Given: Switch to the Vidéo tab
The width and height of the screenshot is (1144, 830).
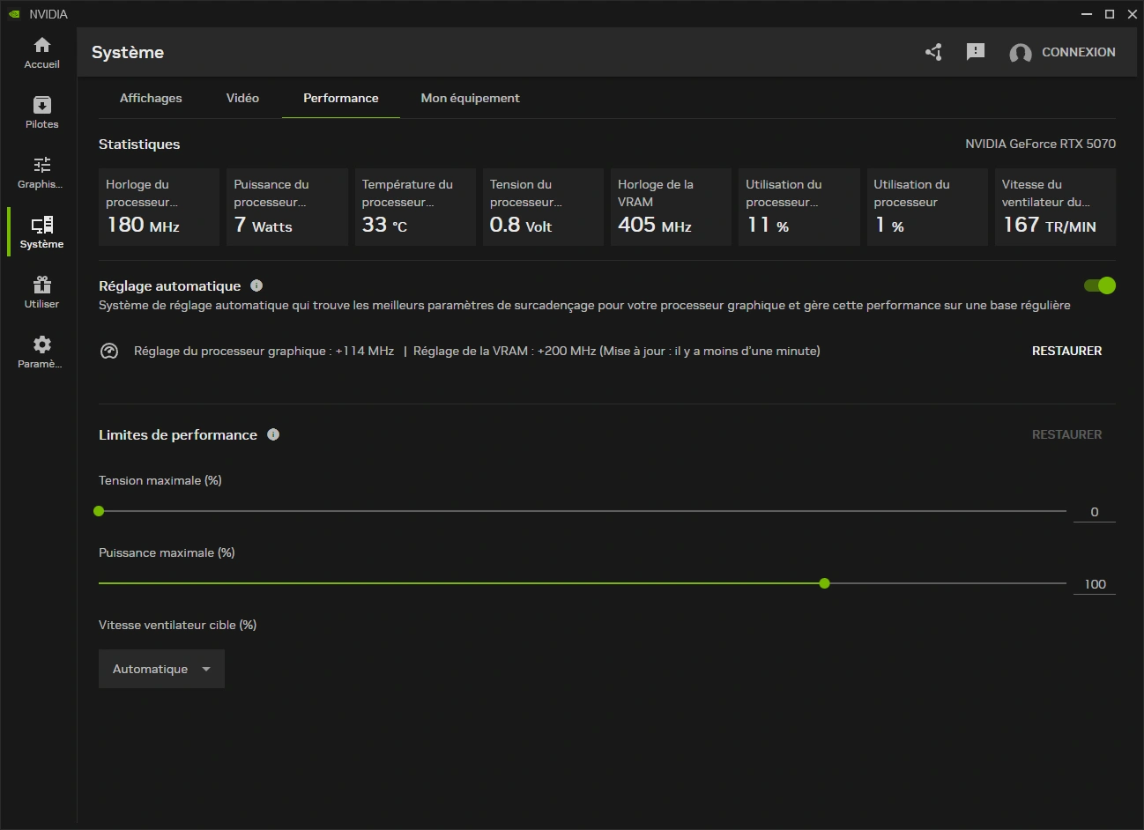Looking at the screenshot, I should click(x=242, y=98).
